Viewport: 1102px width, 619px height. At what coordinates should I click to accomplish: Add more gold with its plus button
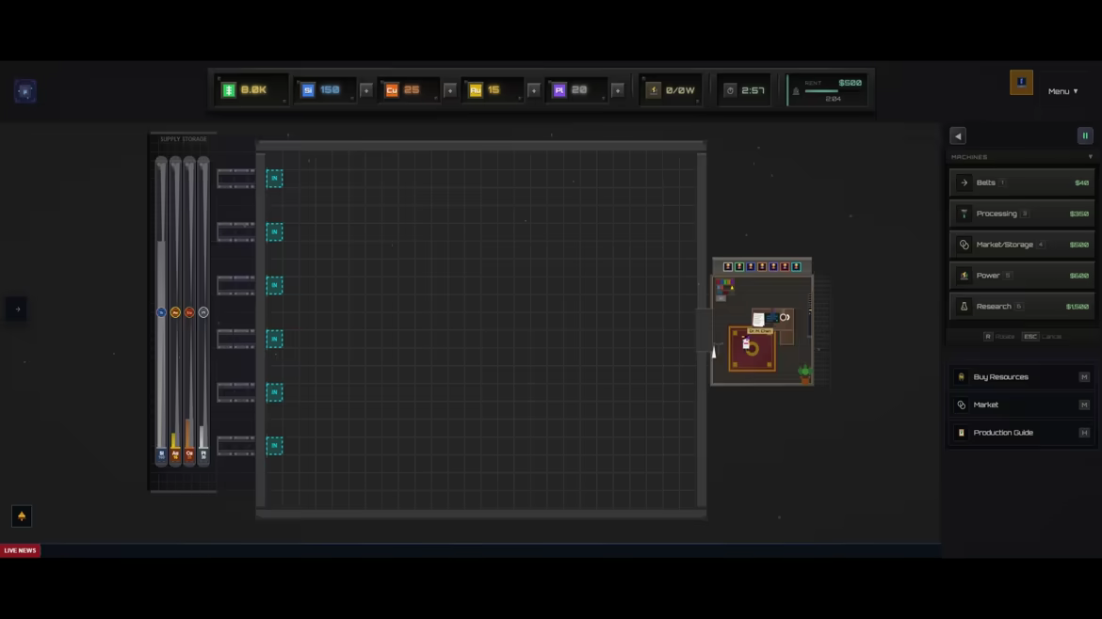[533, 90]
